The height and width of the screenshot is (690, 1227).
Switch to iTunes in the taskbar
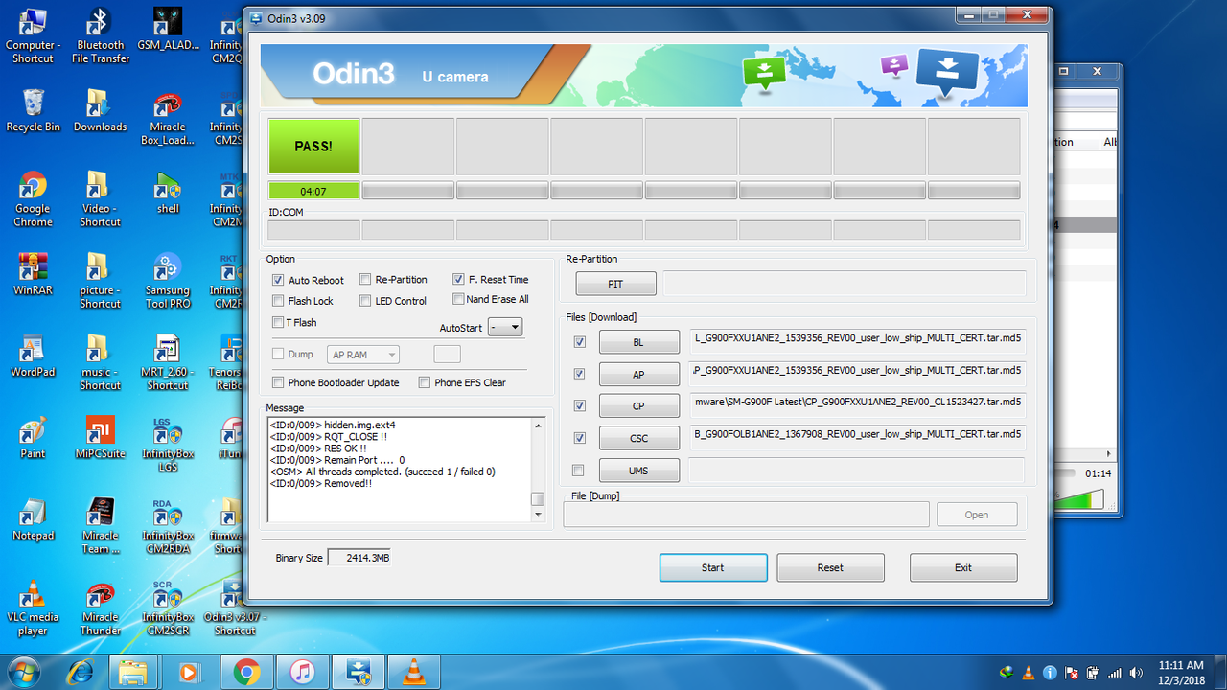tap(302, 672)
